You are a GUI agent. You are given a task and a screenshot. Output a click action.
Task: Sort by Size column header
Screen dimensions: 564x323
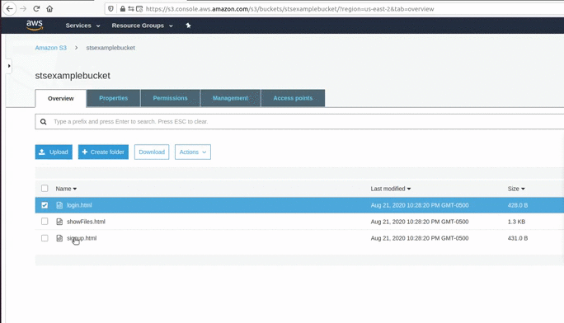(x=516, y=189)
